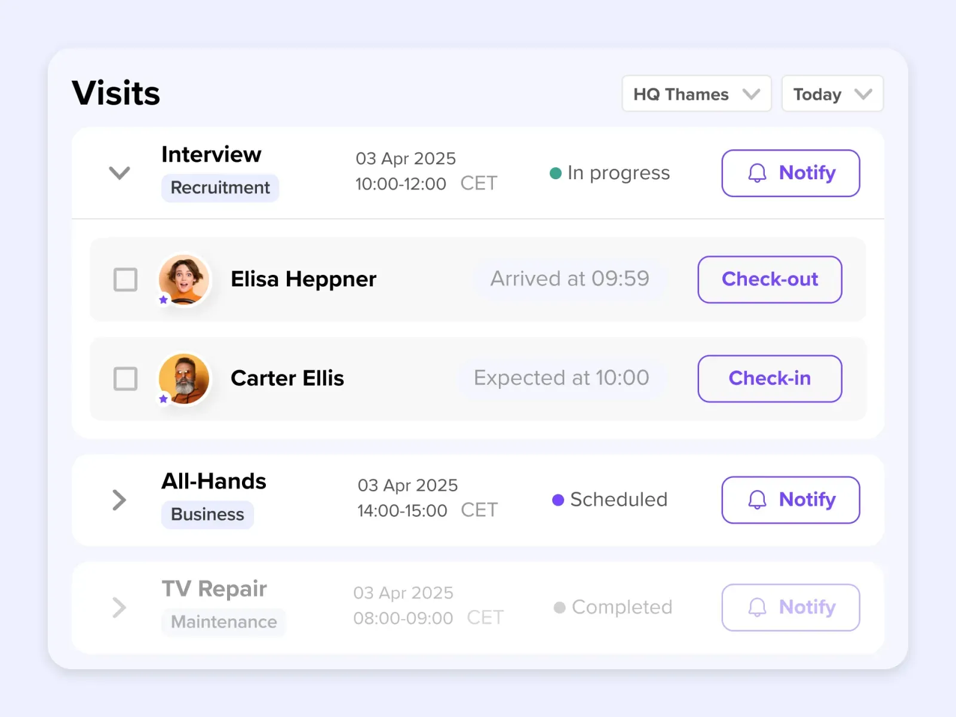Click the star badge on Carter Ellis's avatar
The height and width of the screenshot is (717, 956).
[164, 399]
